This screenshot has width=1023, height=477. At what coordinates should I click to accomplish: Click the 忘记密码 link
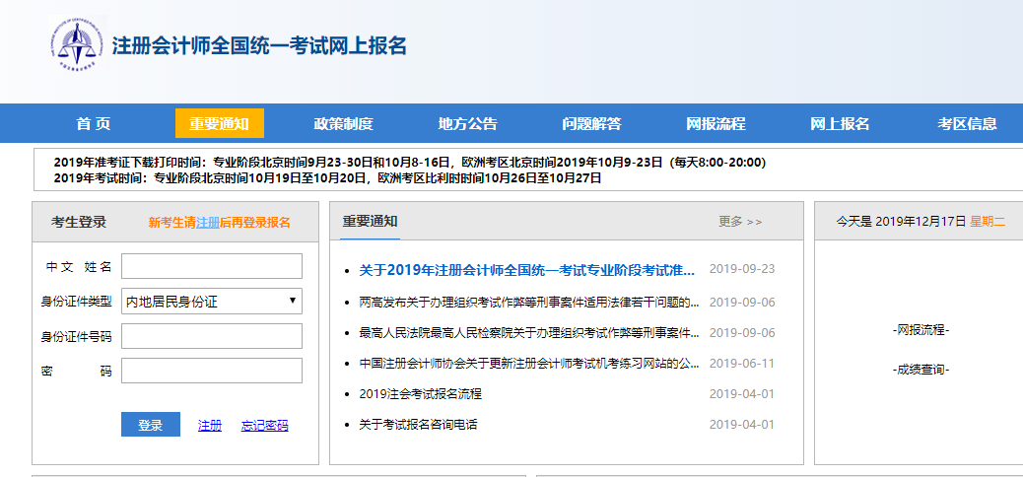pos(264,426)
